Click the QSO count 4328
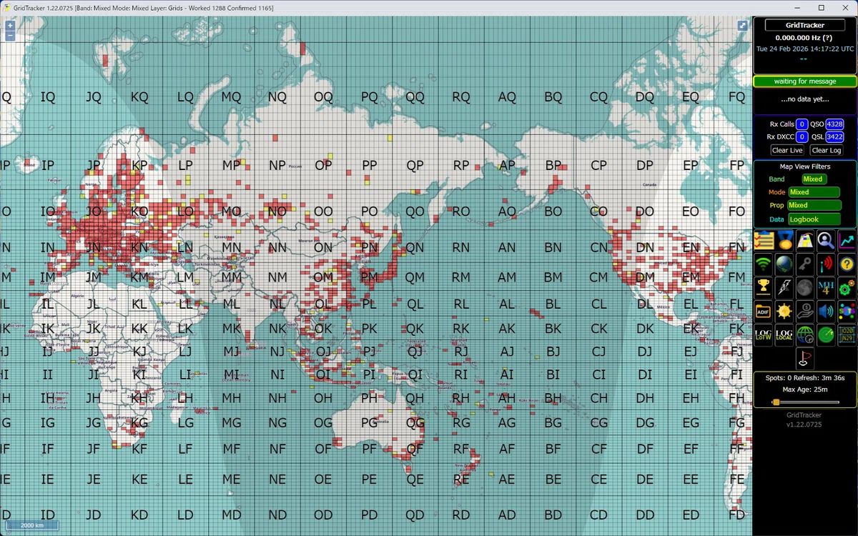This screenshot has width=858, height=536. pyautogui.click(x=834, y=124)
